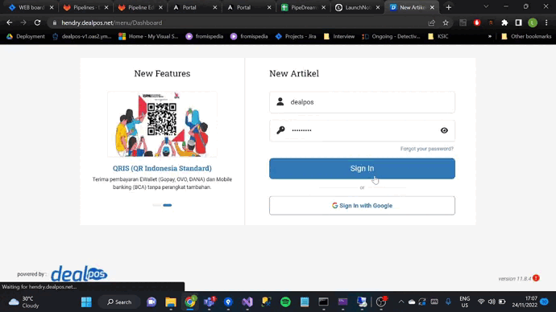Viewport: 556px width, 312px height.
Task: Open the Ongoing - Detectiv bookmark
Action: [x=391, y=36]
